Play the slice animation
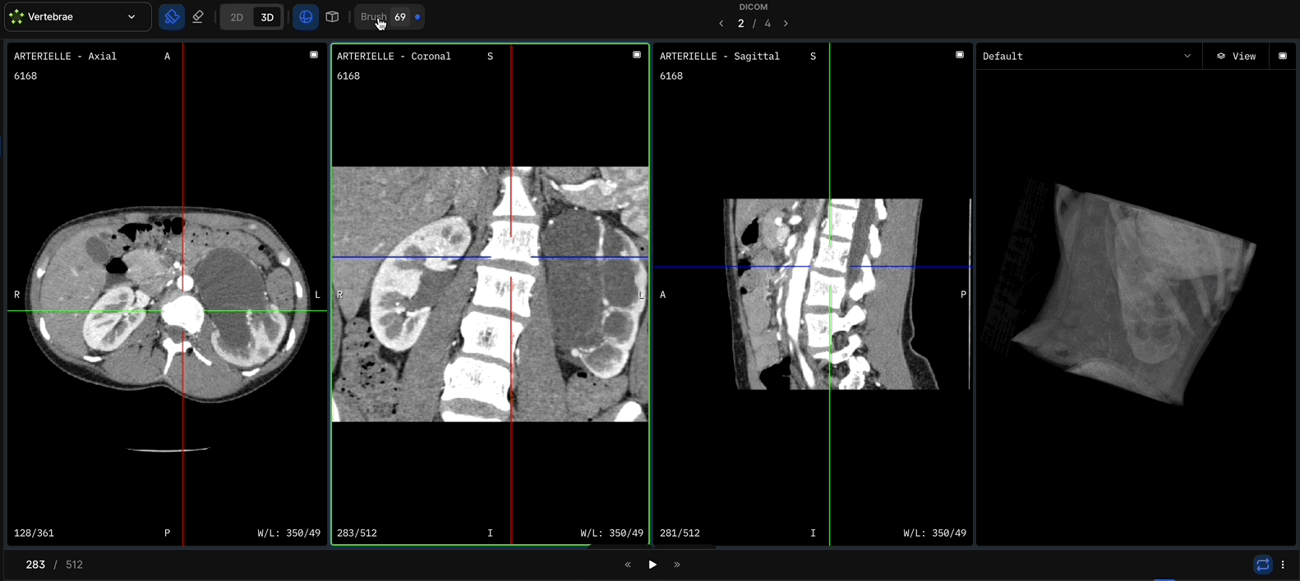 652,565
